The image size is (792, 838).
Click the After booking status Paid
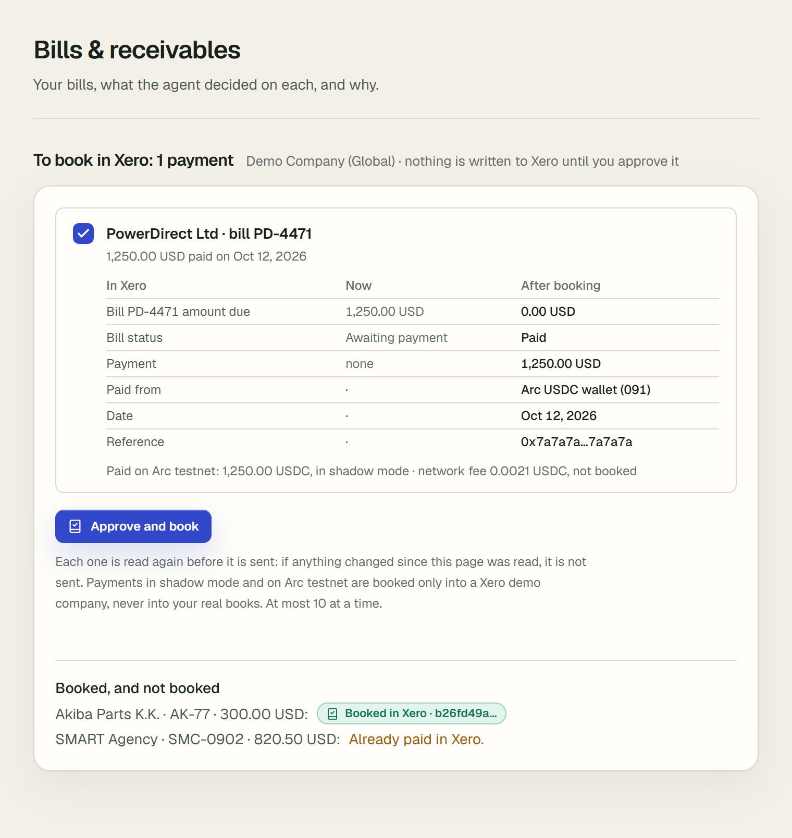(x=534, y=338)
